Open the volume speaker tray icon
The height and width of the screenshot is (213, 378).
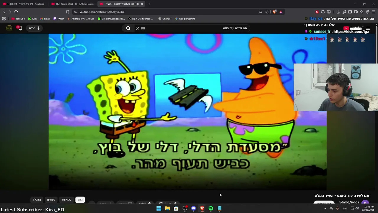click(x=357, y=208)
